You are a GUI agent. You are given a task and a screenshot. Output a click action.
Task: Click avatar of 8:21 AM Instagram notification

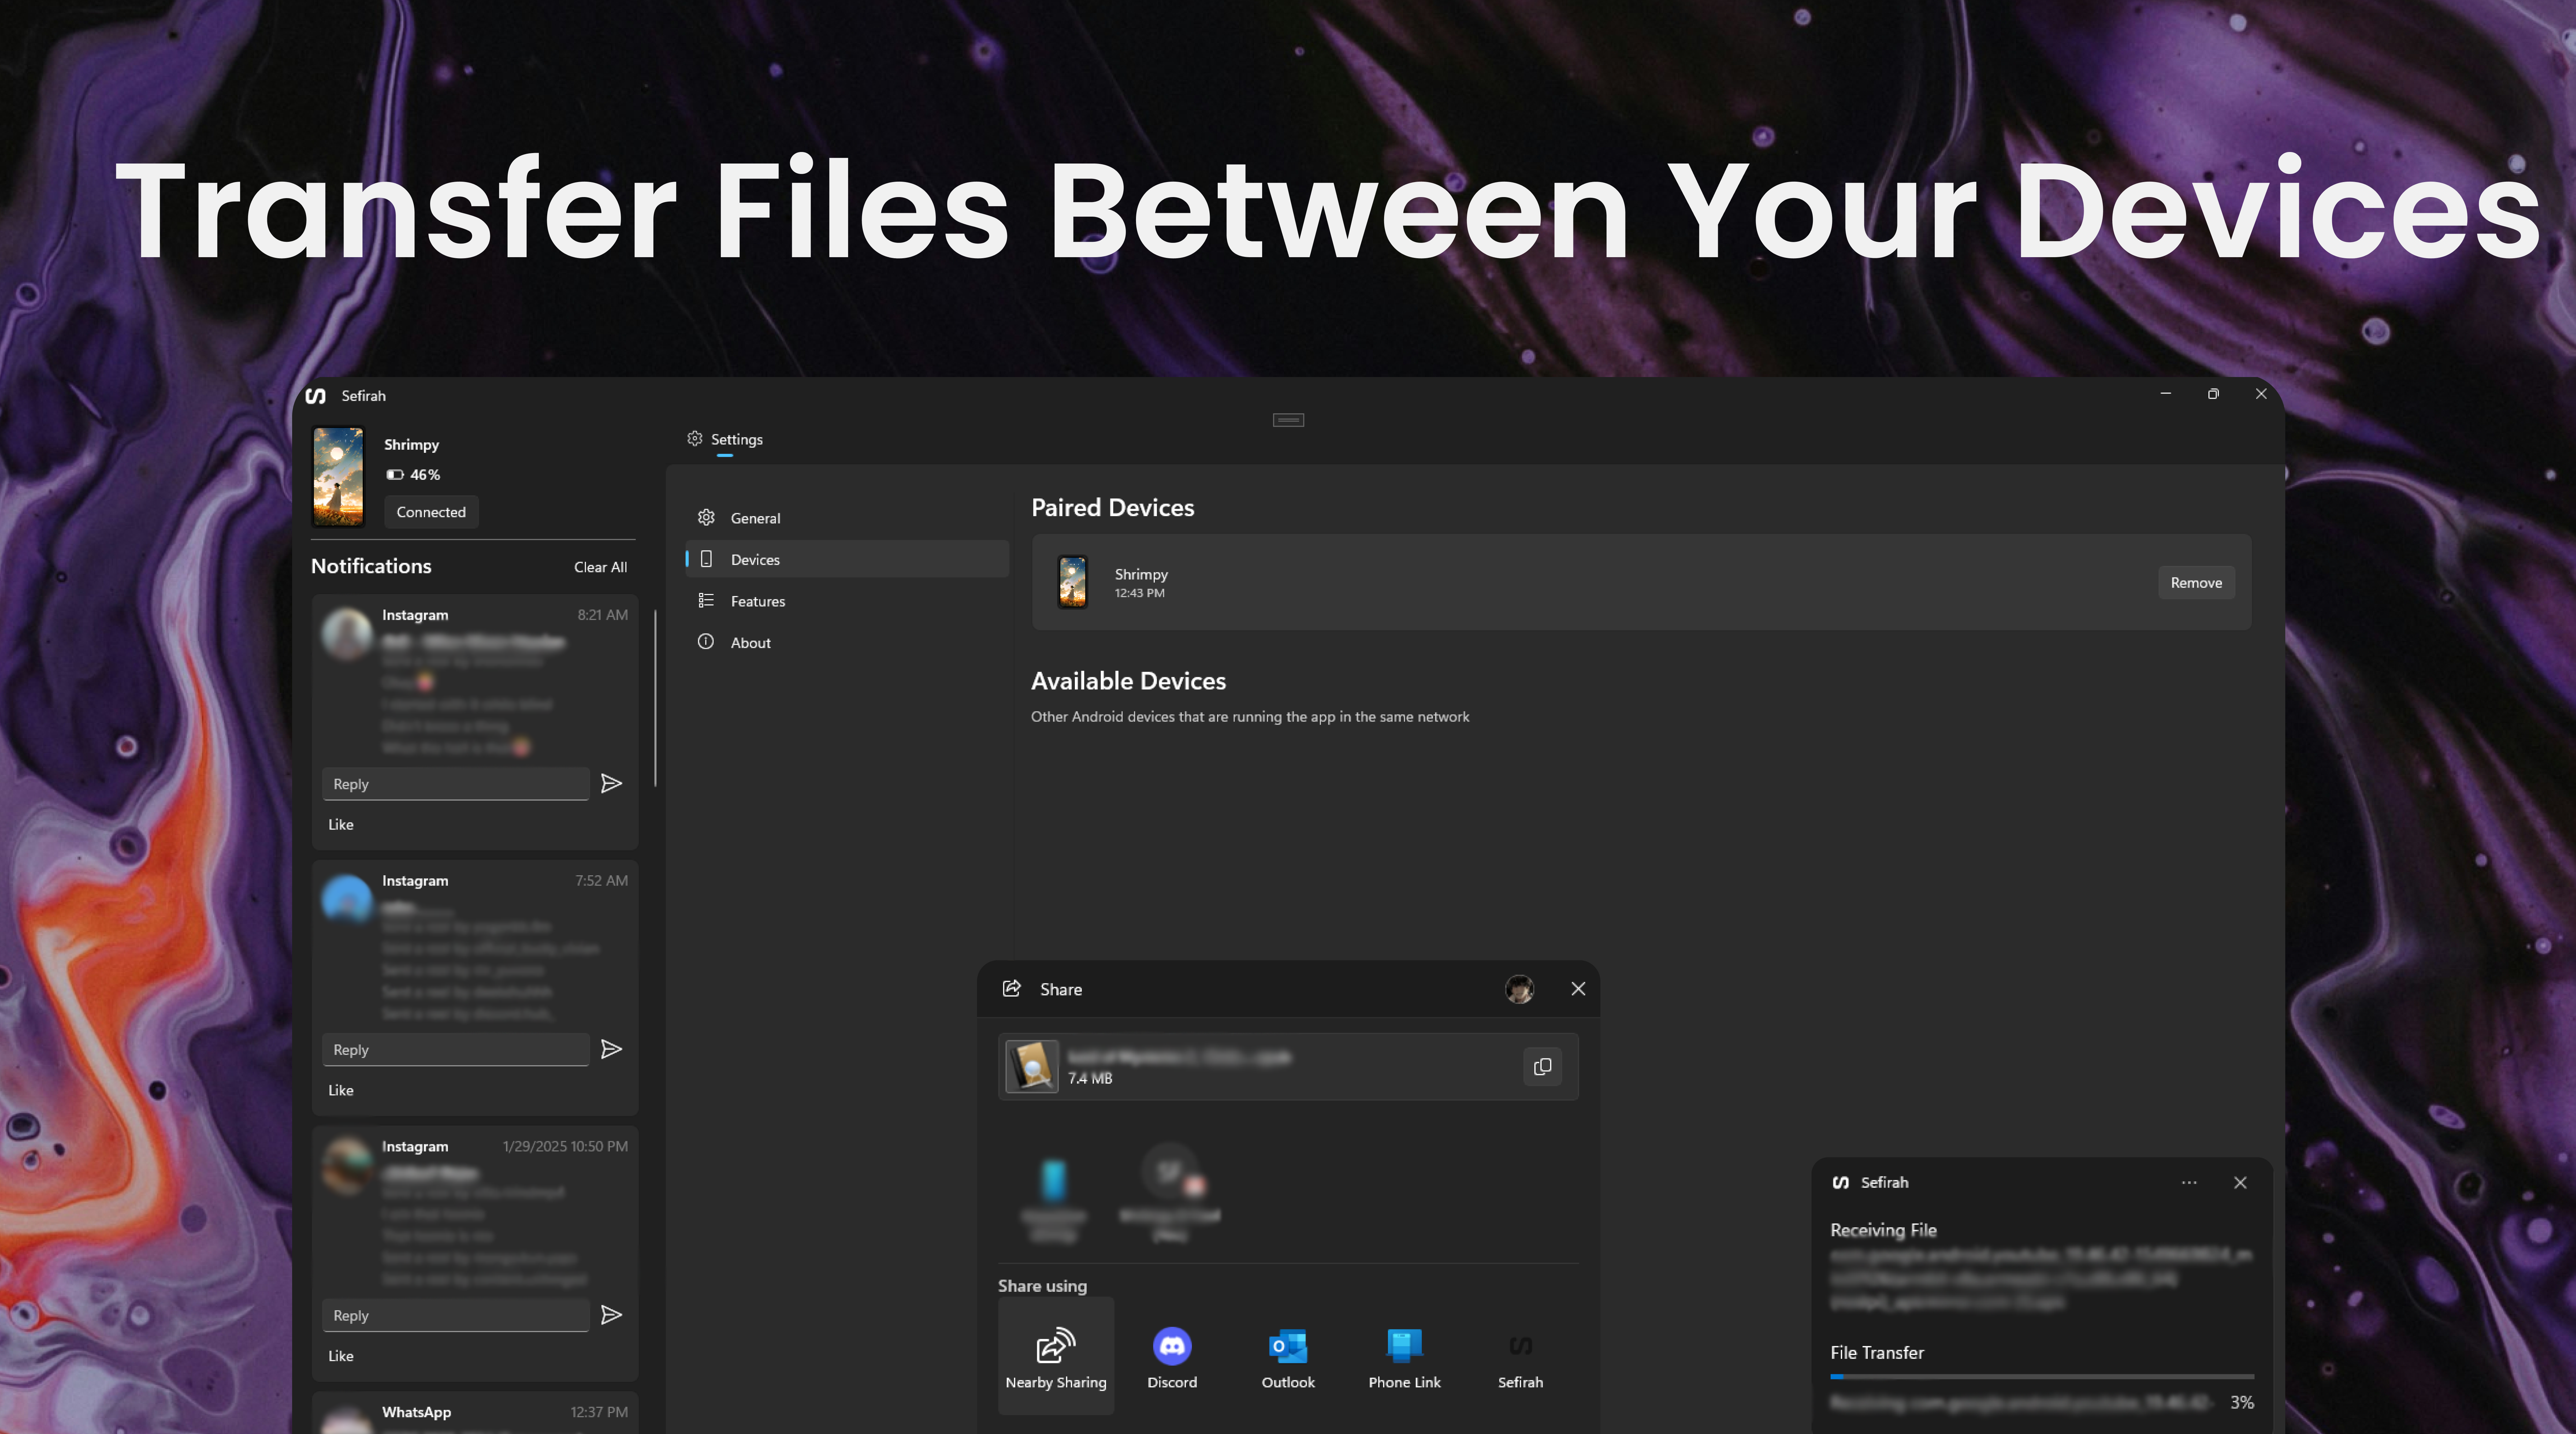347,633
